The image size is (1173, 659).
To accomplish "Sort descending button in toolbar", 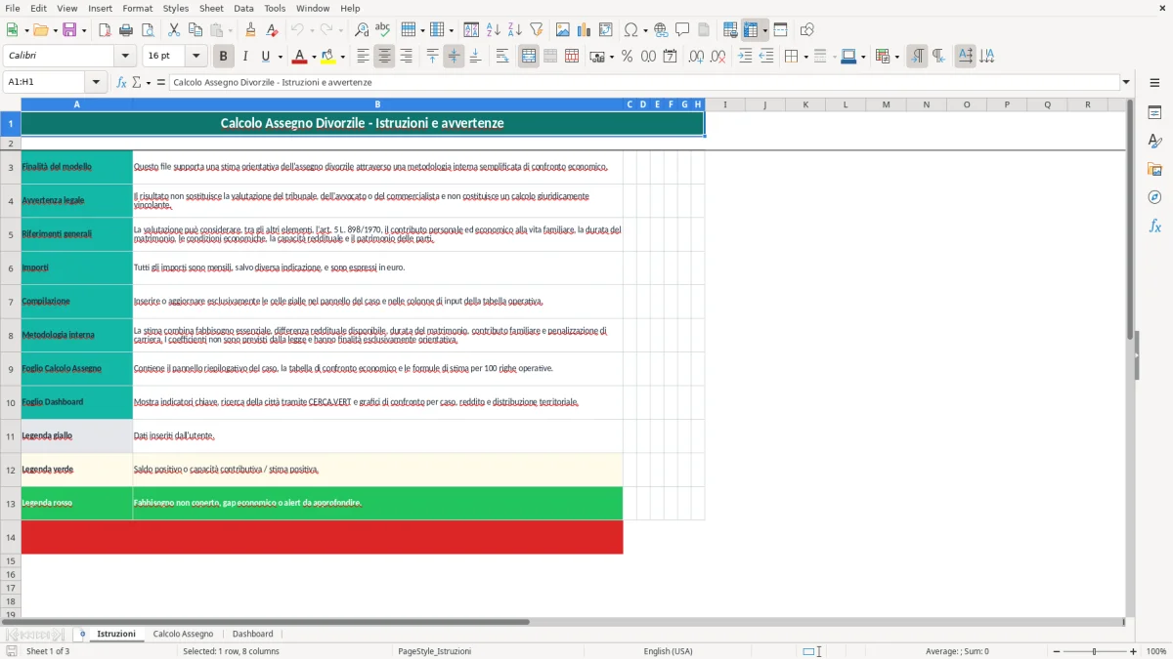I will 515,30.
